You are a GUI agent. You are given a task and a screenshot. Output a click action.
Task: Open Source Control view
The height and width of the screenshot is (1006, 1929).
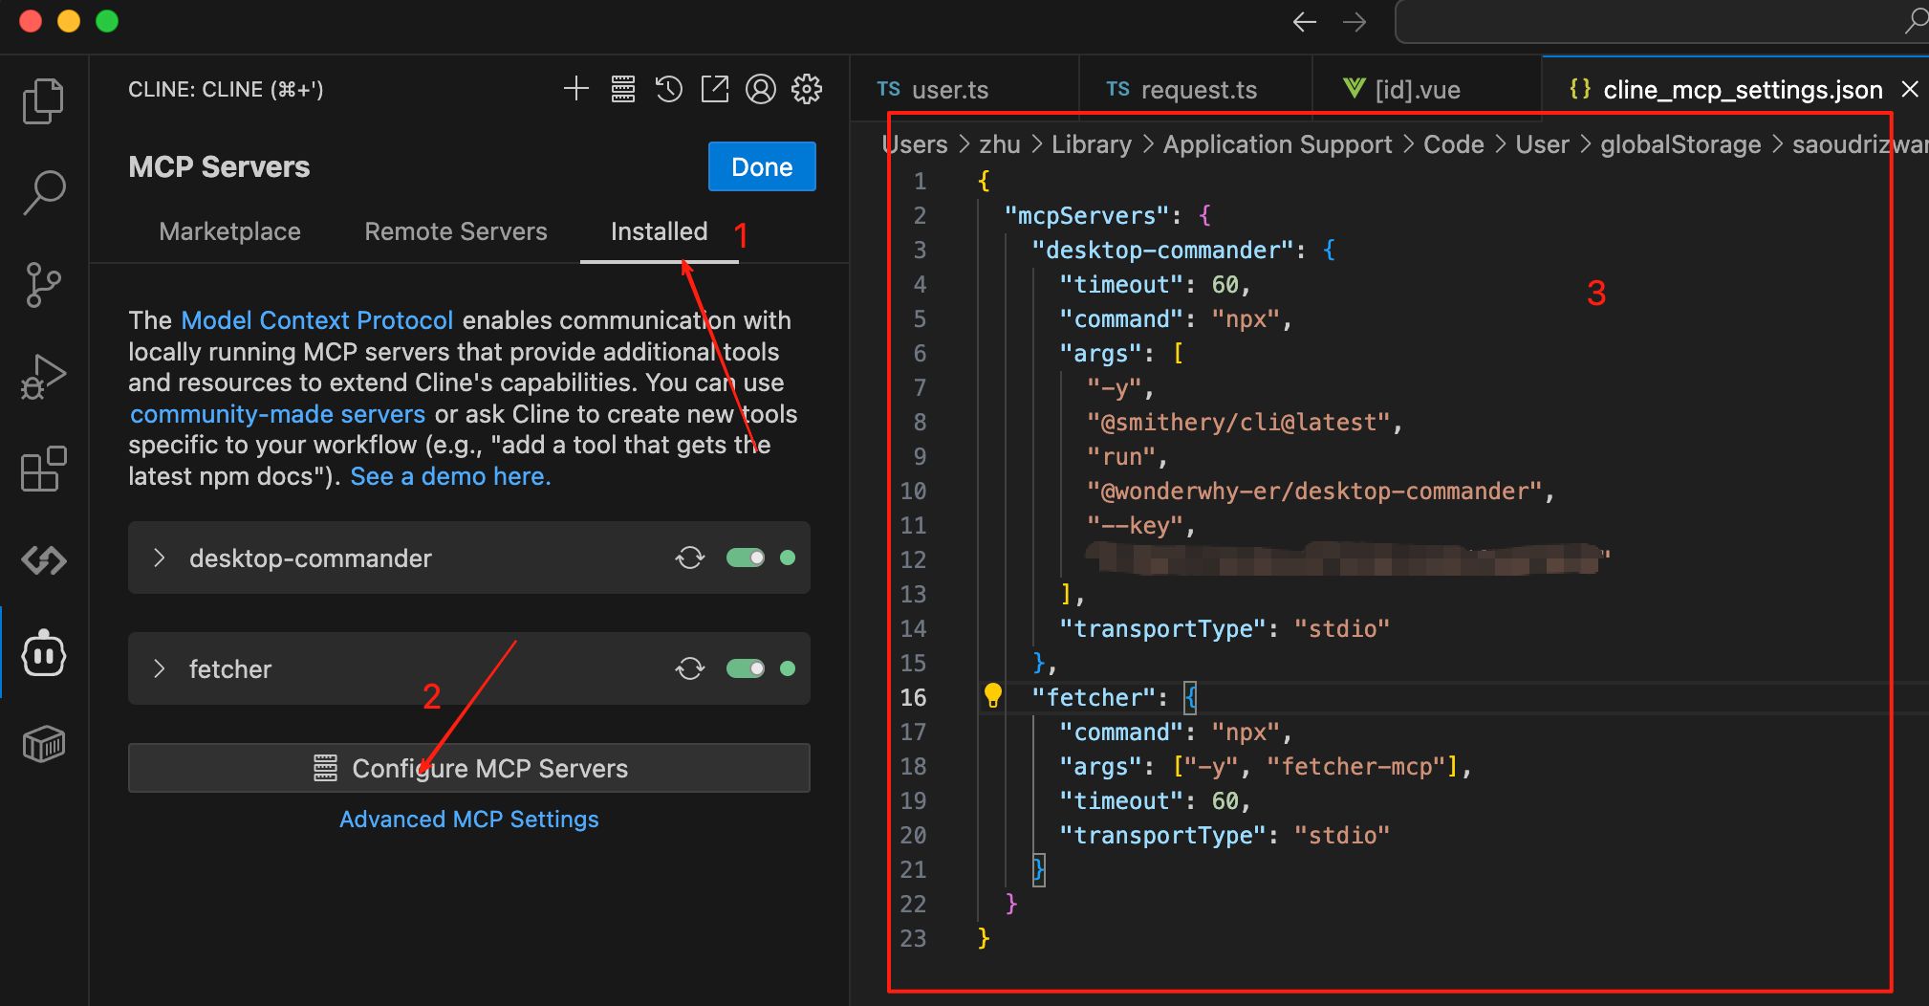point(43,284)
